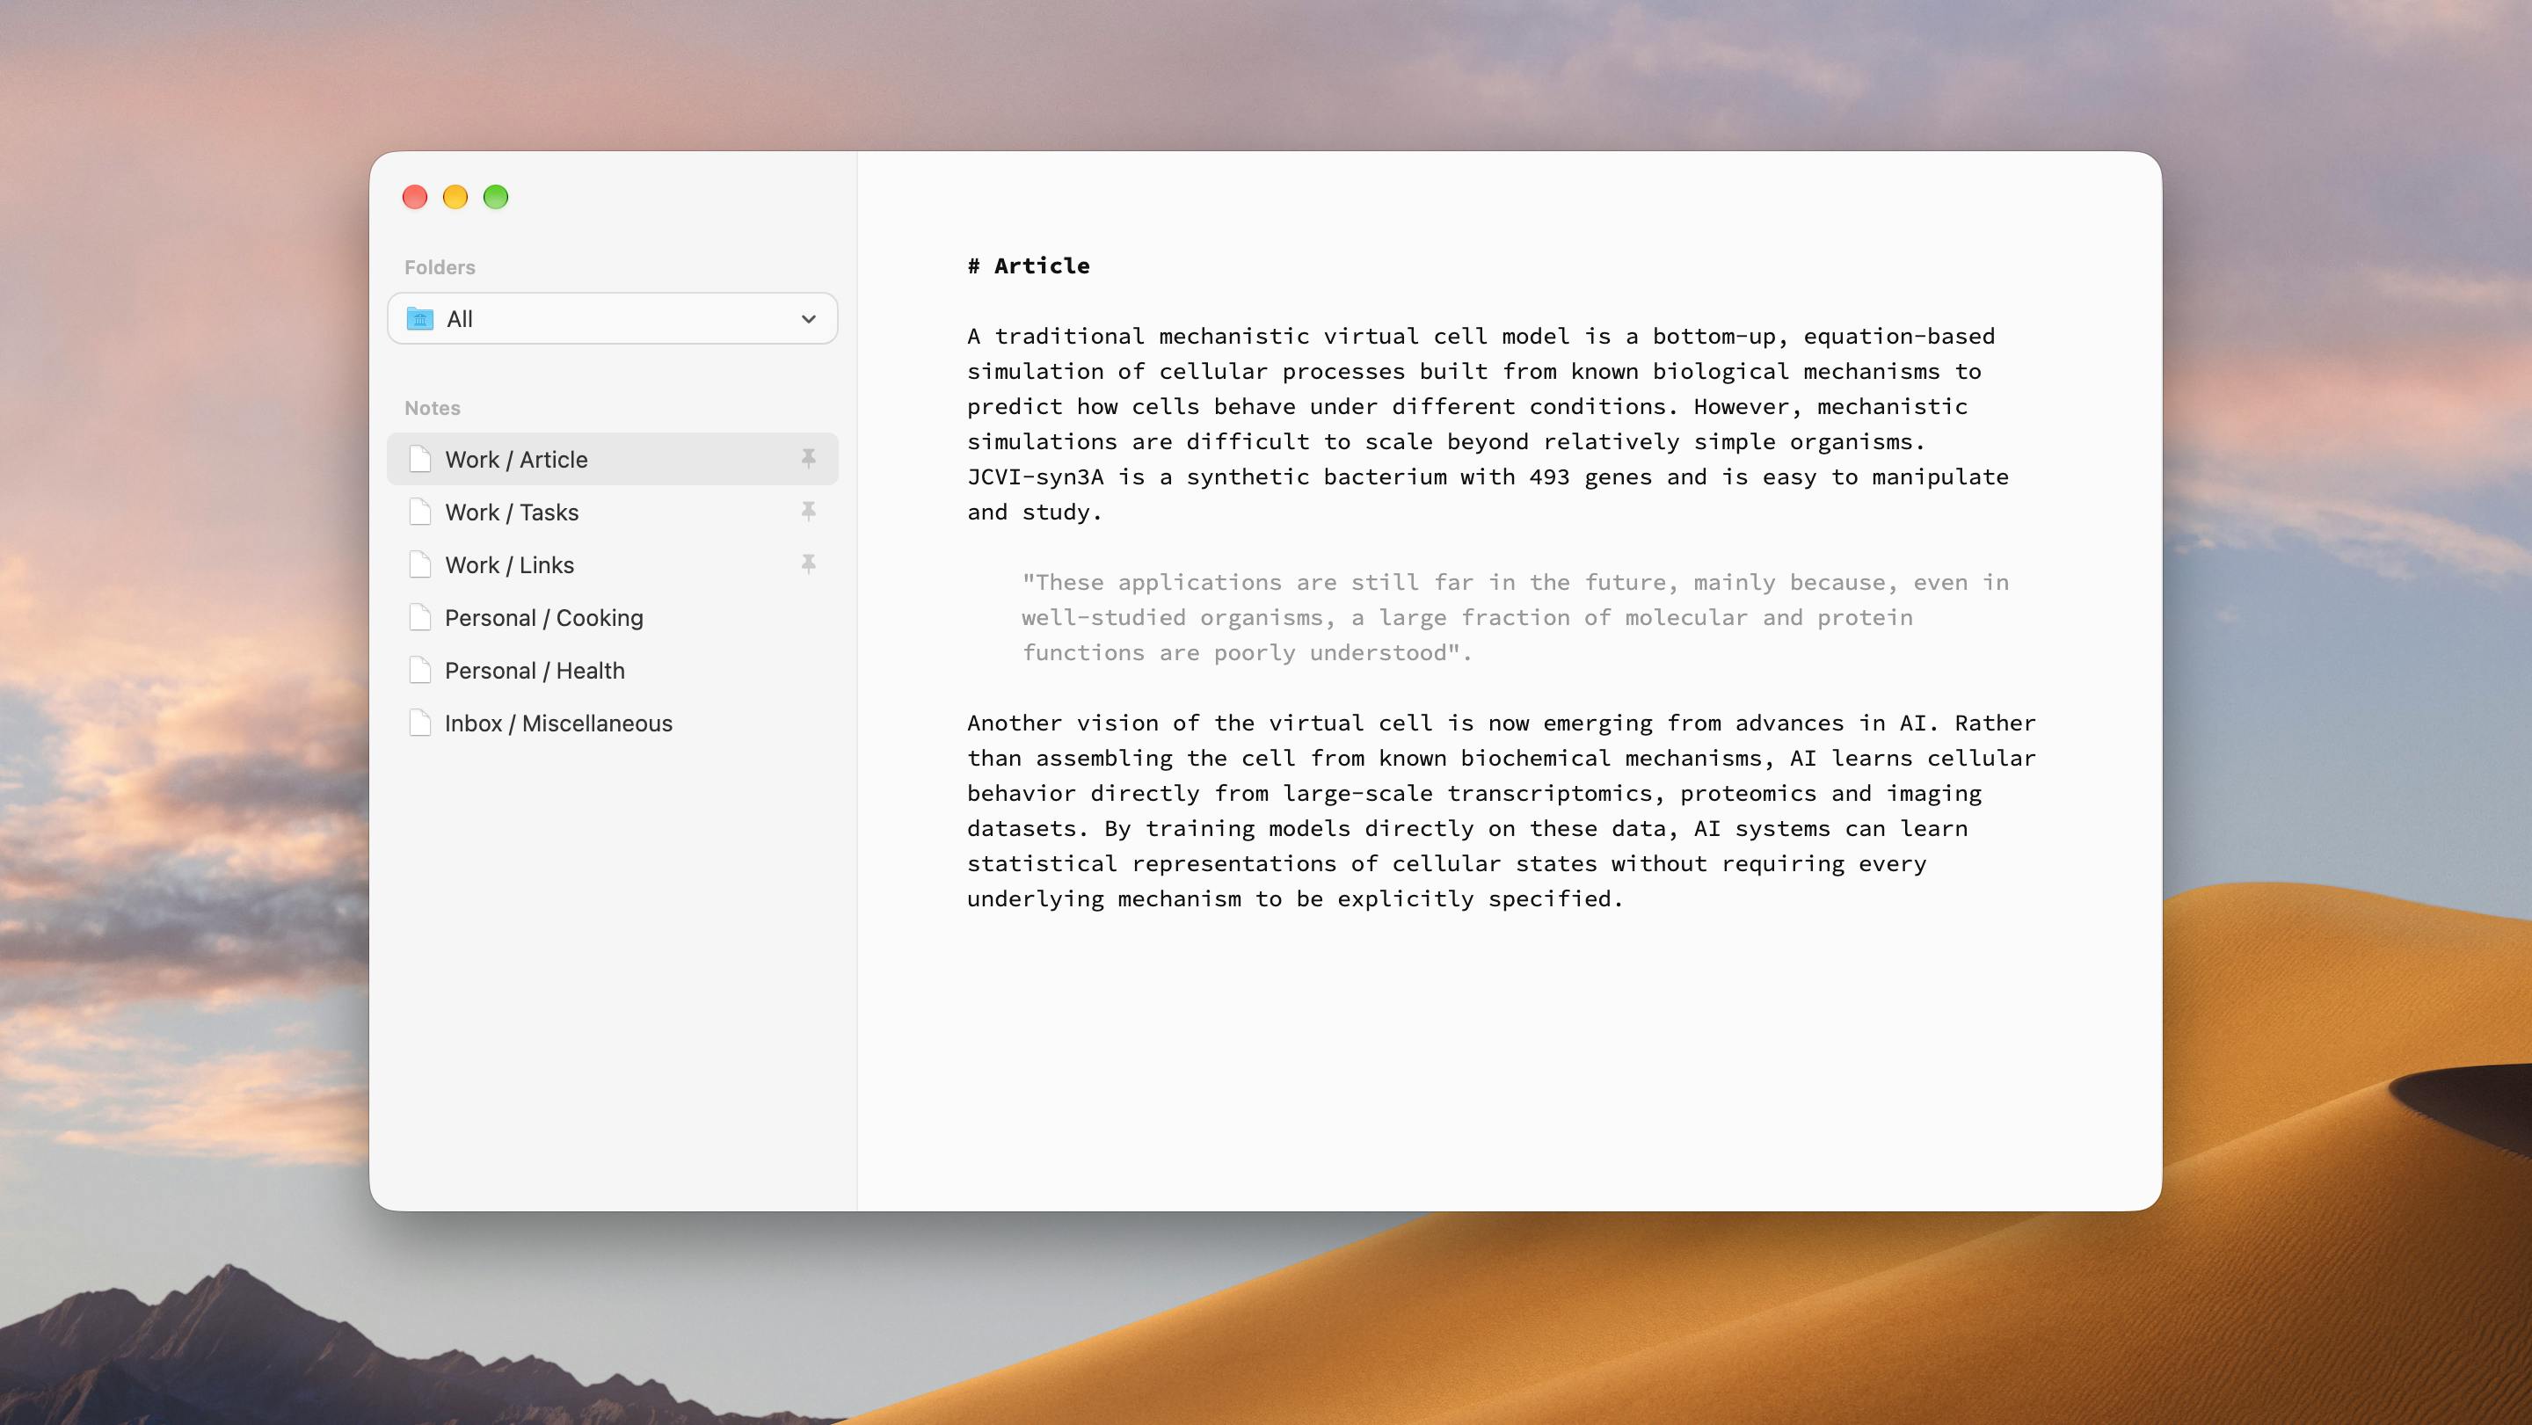Open the Personal / Cooking note

pos(613,617)
